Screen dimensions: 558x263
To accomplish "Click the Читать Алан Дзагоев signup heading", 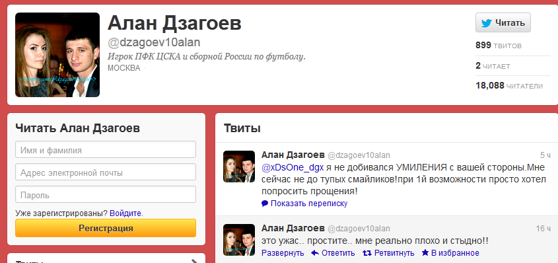I will pos(77,128).
